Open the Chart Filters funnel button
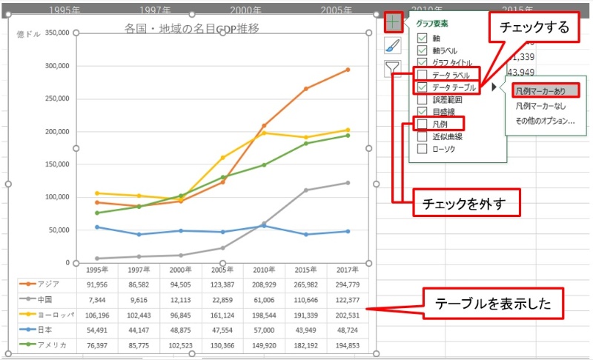 [x=394, y=69]
